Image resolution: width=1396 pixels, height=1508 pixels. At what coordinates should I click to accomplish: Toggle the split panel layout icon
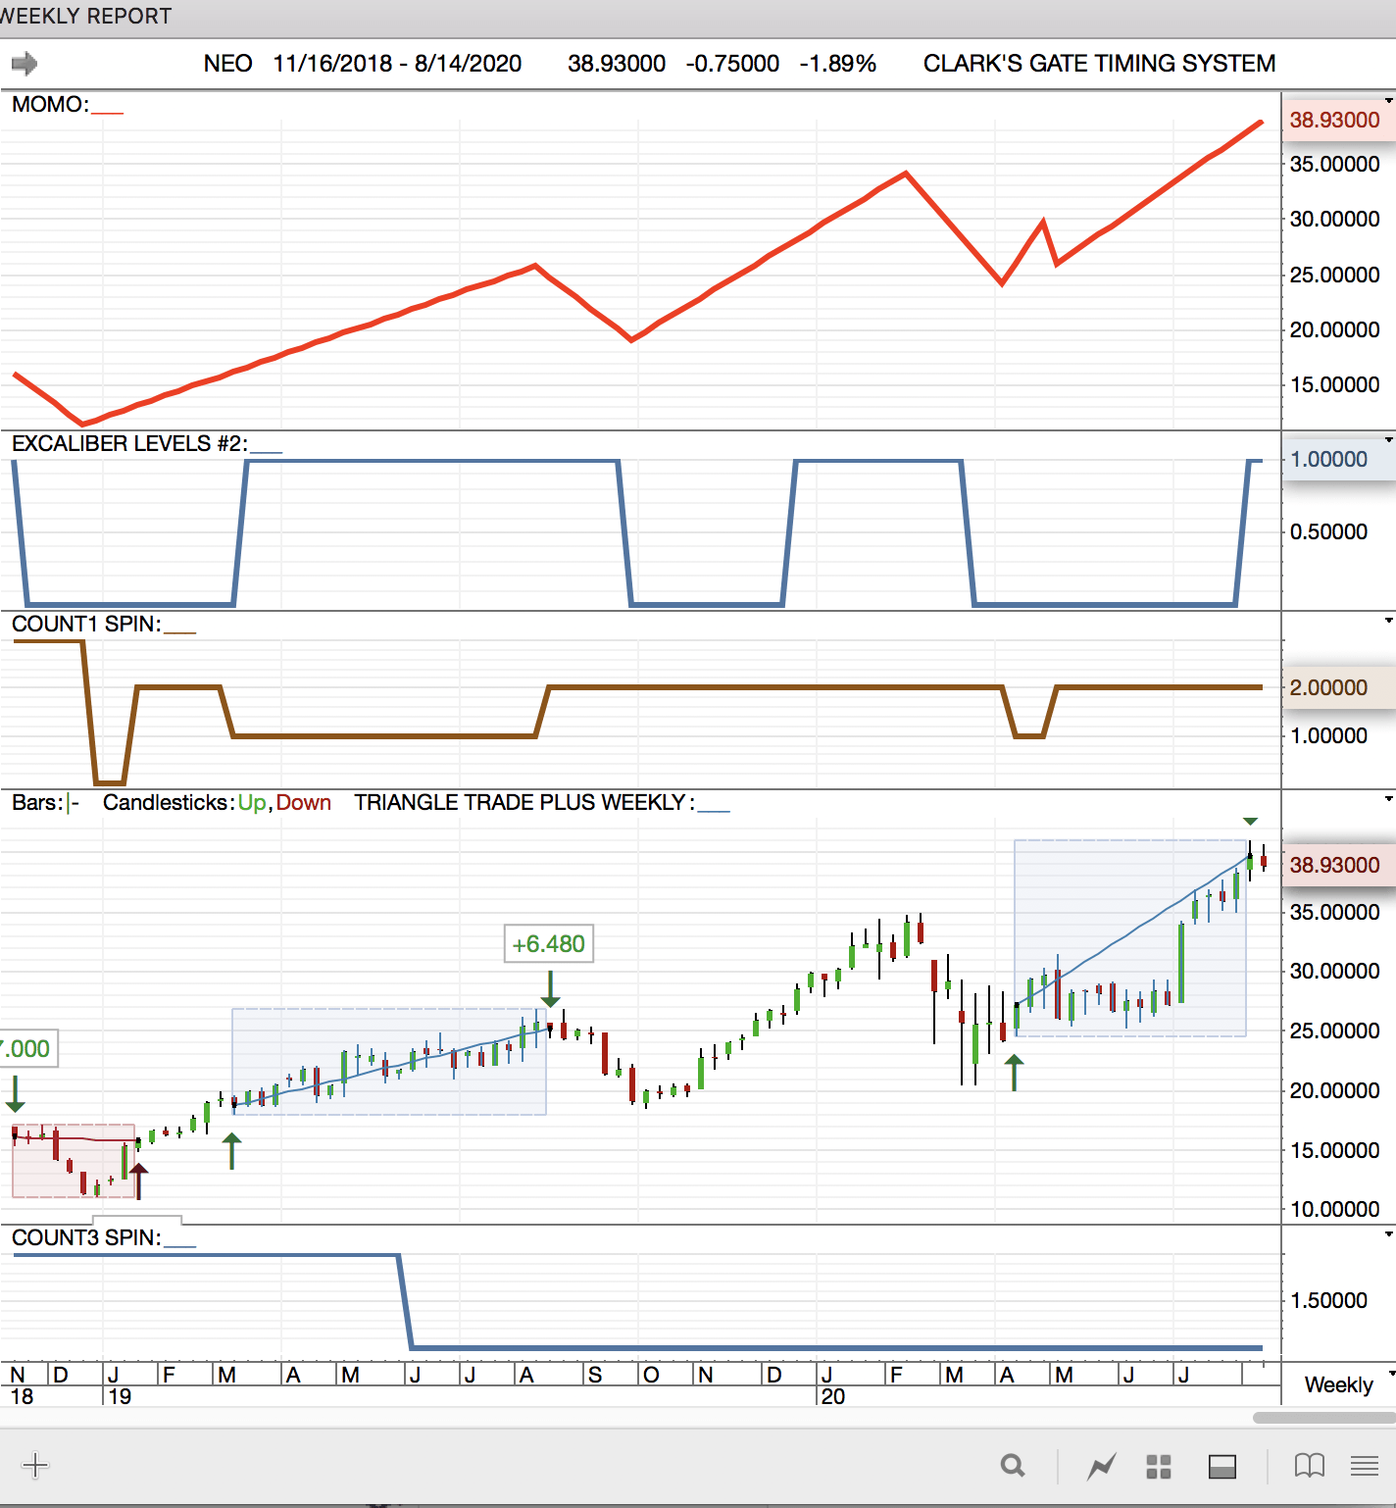click(1222, 1467)
